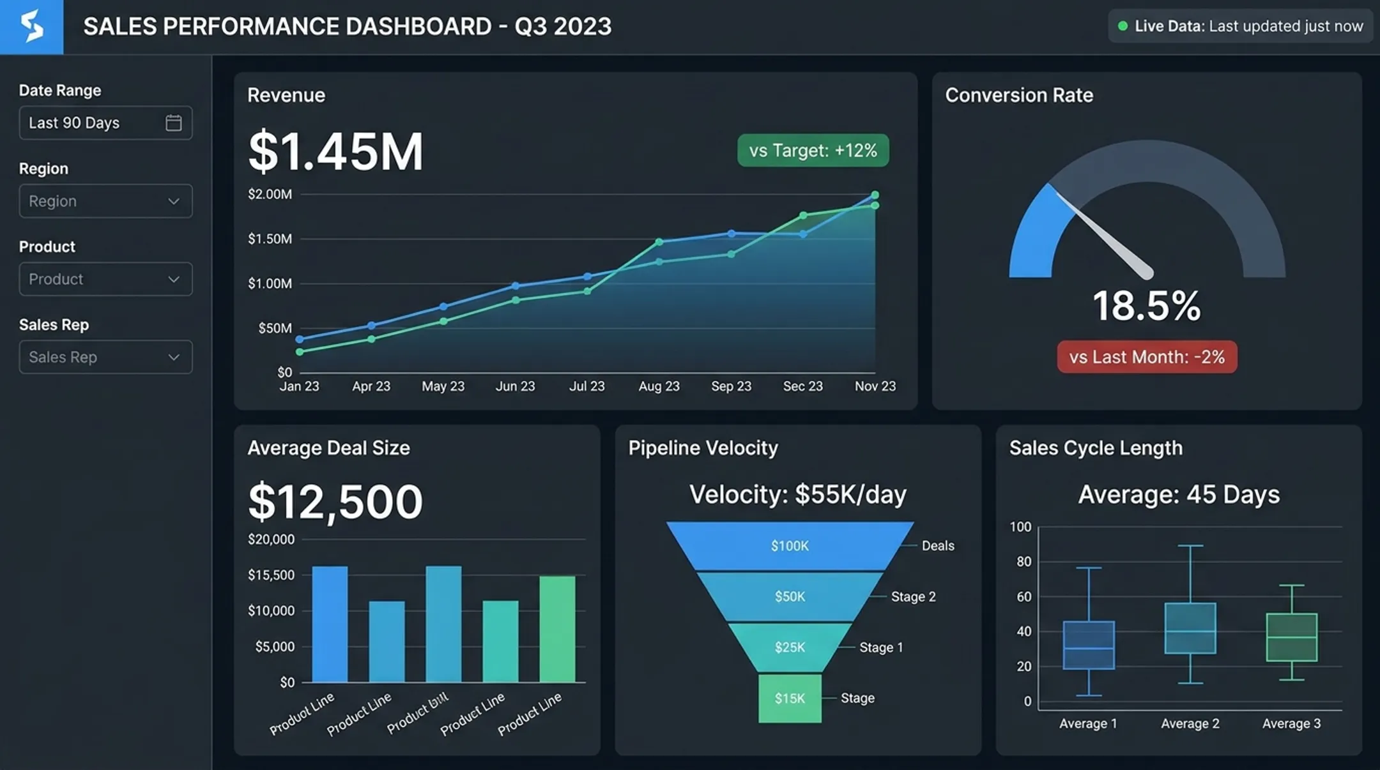
Task: Click the $2.00M y-axis label
Action: (x=270, y=194)
